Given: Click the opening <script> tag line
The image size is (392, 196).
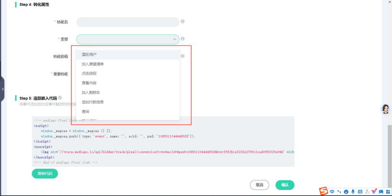Looking at the screenshot, I should [x=41, y=126].
